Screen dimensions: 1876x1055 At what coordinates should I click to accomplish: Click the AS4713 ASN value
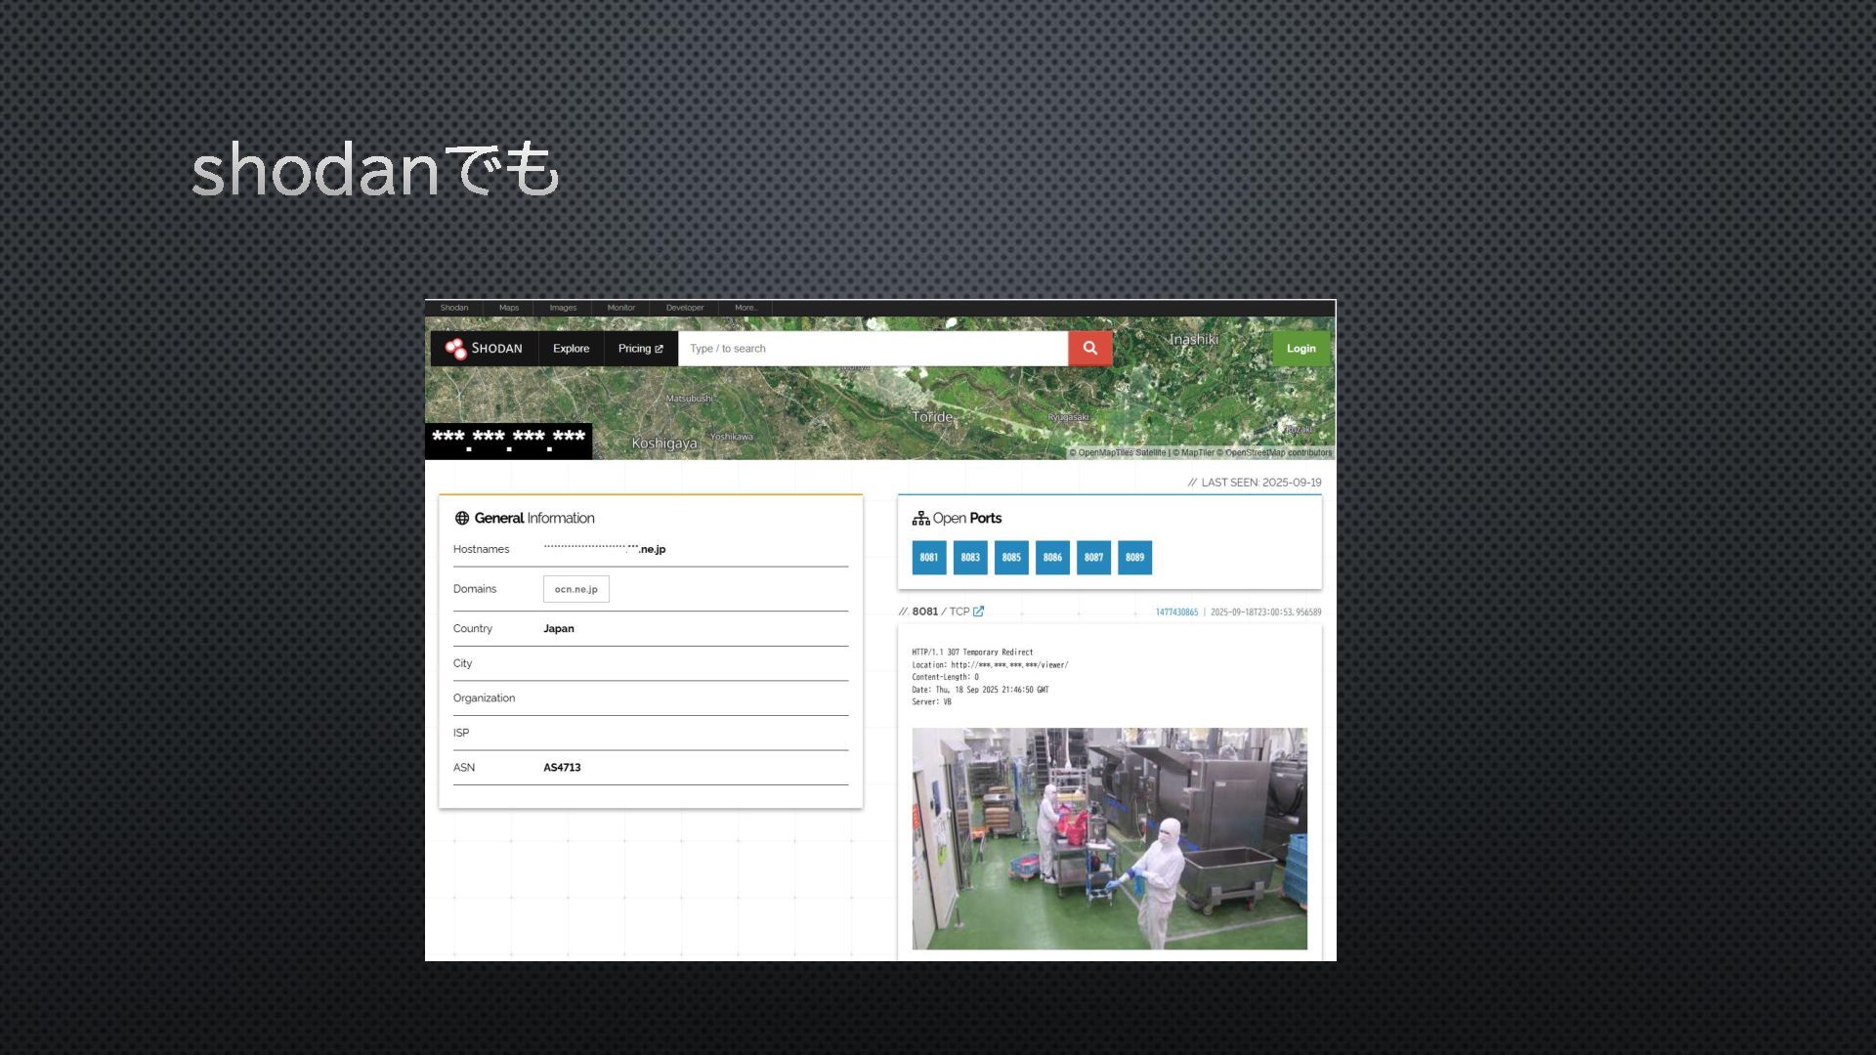[x=562, y=768]
